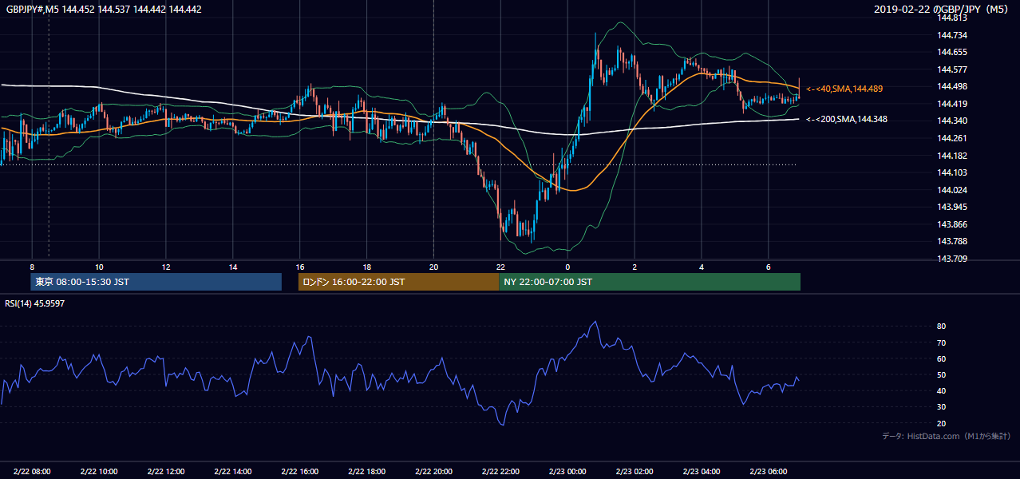
Task: Click price level 143.788 on axis
Action: (951, 241)
